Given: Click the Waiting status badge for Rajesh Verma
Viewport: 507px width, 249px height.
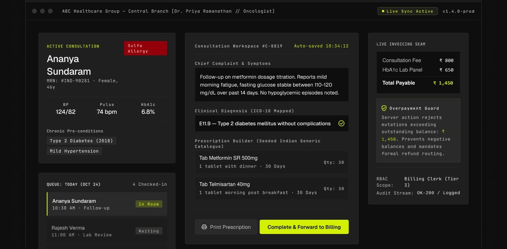Looking at the screenshot, I should 149,231.
